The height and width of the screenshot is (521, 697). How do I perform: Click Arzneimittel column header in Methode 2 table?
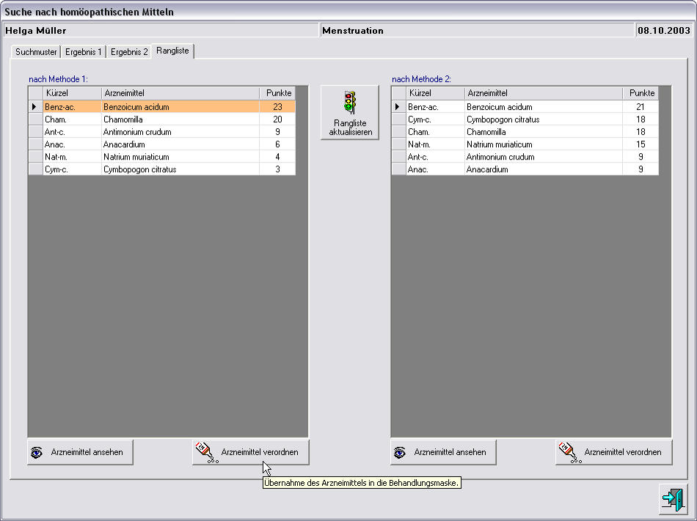pos(543,93)
